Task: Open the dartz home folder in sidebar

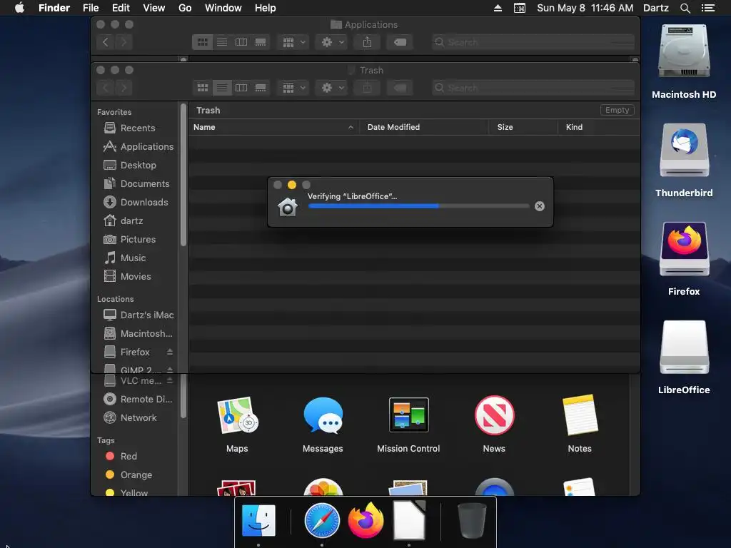Action: click(123, 220)
